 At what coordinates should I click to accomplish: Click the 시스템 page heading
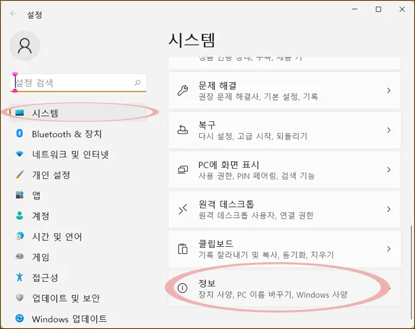(x=191, y=40)
